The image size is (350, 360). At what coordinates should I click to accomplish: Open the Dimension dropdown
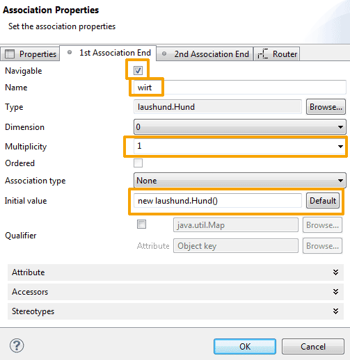(240, 127)
